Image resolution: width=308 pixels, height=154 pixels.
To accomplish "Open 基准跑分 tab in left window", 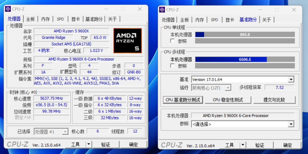I will click(x=94, y=19).
